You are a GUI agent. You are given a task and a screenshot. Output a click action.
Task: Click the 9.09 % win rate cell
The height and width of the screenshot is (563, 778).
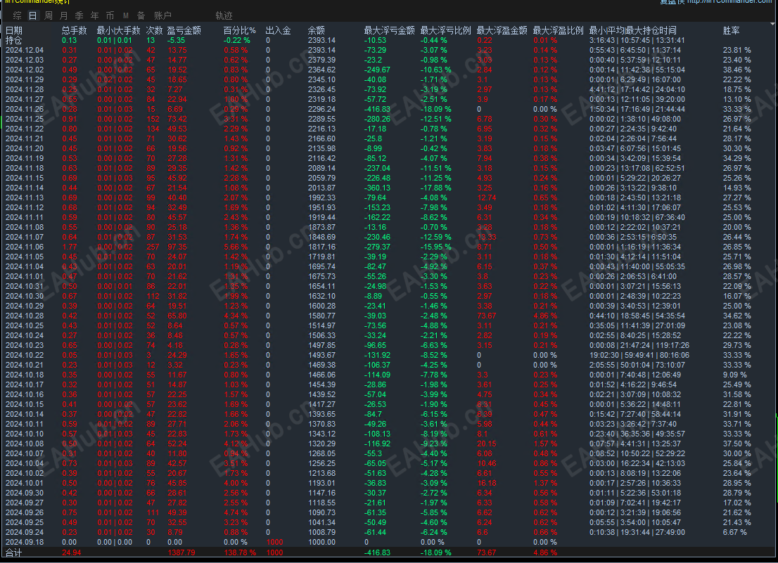[735, 375]
